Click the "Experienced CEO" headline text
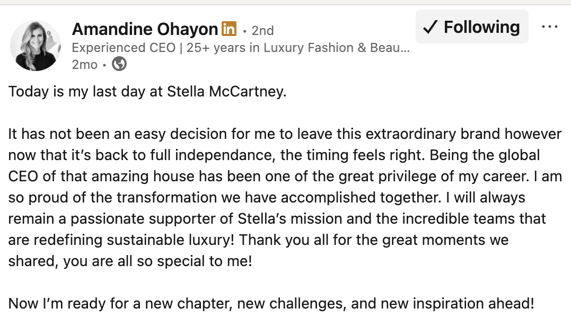The width and height of the screenshot is (571, 317). (x=124, y=48)
